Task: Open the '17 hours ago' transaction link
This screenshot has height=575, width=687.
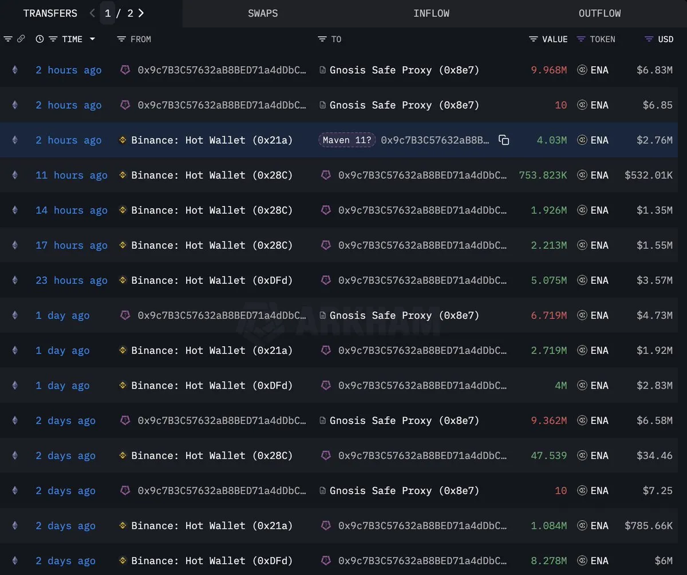Action: 72,245
